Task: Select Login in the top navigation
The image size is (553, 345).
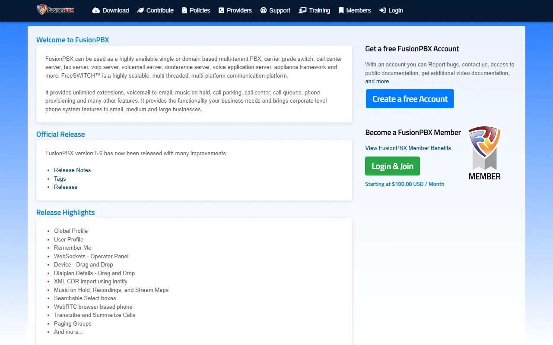Action: pos(391,10)
